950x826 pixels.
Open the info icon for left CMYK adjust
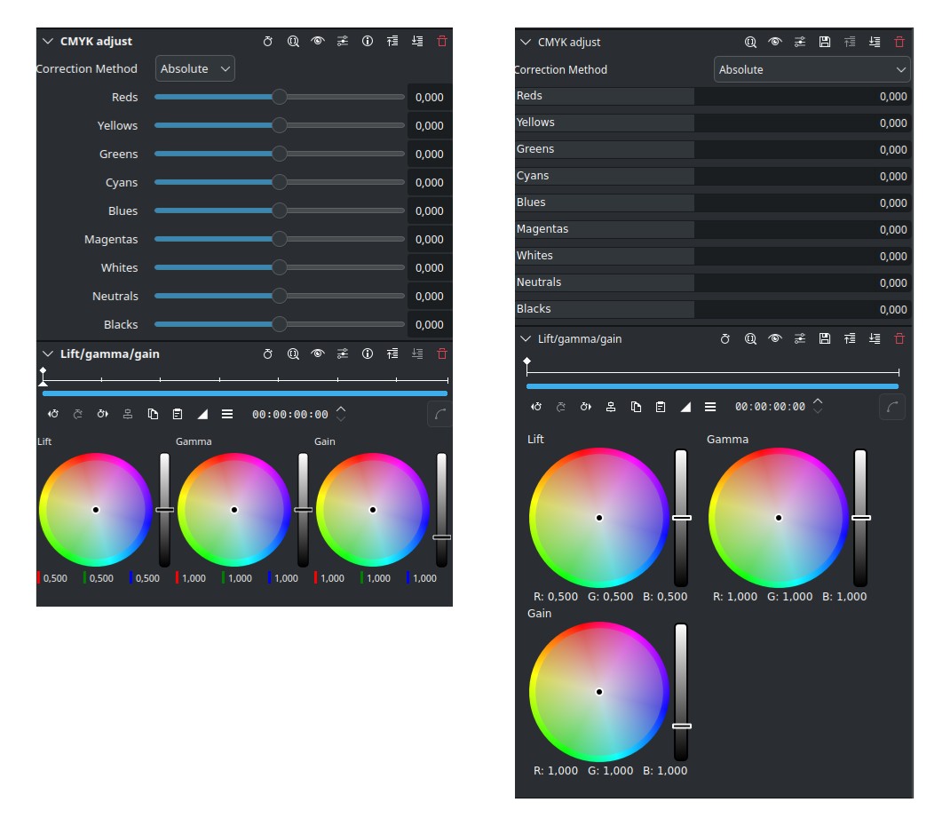coord(368,41)
